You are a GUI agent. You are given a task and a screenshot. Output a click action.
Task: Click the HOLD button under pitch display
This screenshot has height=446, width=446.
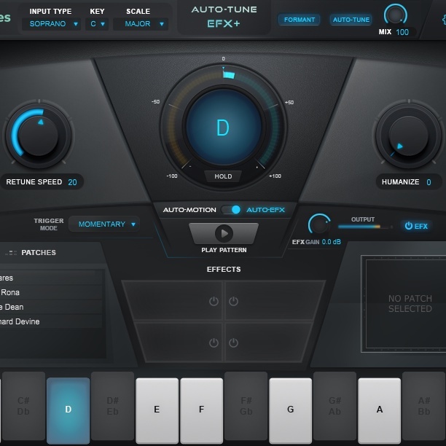coord(223,176)
